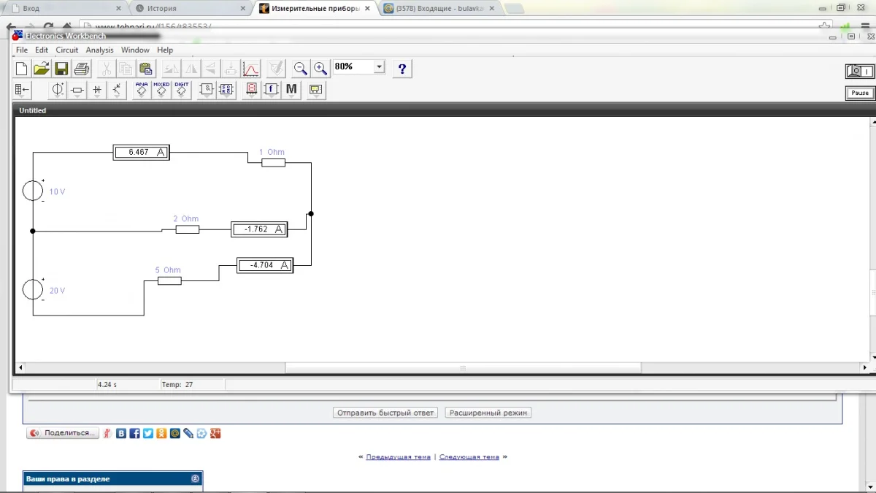
Task: Expand the 80% zoom level dropdown
Action: (379, 67)
